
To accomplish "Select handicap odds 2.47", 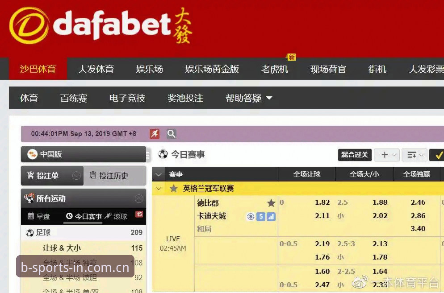I will 322,285.
